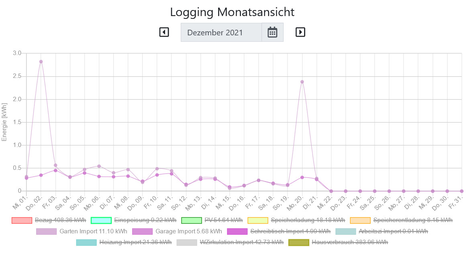
Task: Show the Heizung Import legend label
Action: pos(135,242)
